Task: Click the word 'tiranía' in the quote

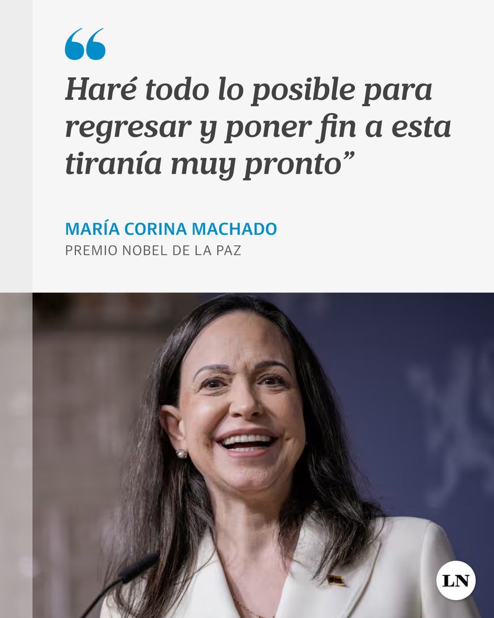Action: coord(114,163)
